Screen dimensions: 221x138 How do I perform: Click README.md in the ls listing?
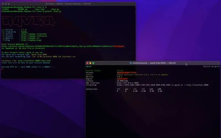pyautogui.click(x=23, y=9)
